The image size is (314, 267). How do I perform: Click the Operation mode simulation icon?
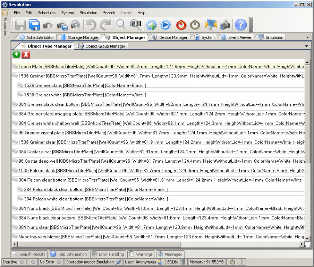(x=119, y=262)
